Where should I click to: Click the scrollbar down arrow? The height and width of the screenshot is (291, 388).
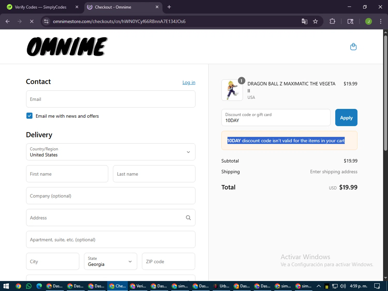[x=385, y=278]
